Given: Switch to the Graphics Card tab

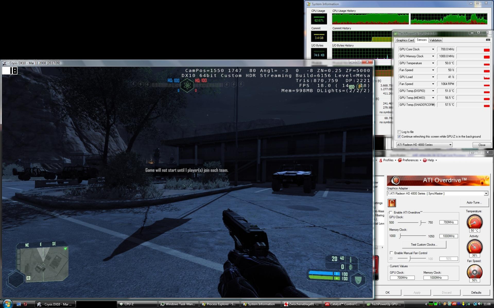Looking at the screenshot, I should coord(405,40).
